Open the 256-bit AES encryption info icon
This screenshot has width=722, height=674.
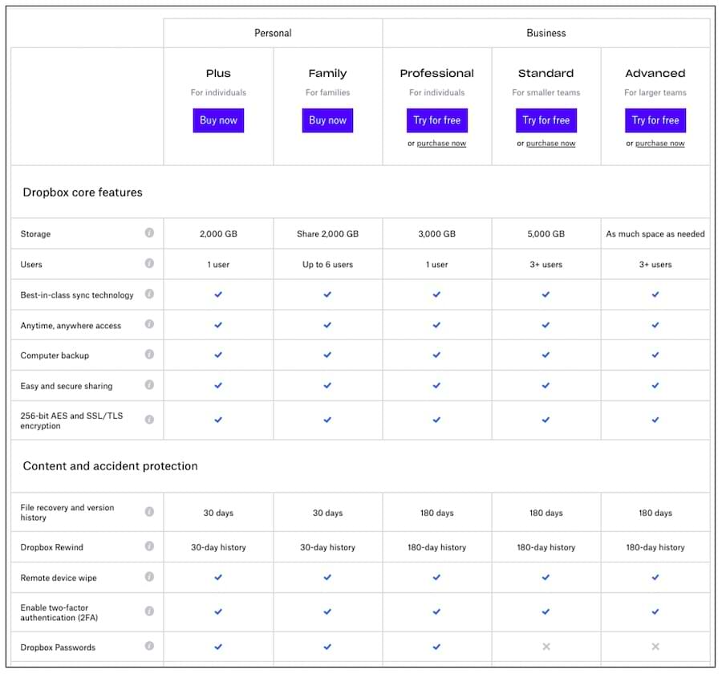[x=149, y=420]
